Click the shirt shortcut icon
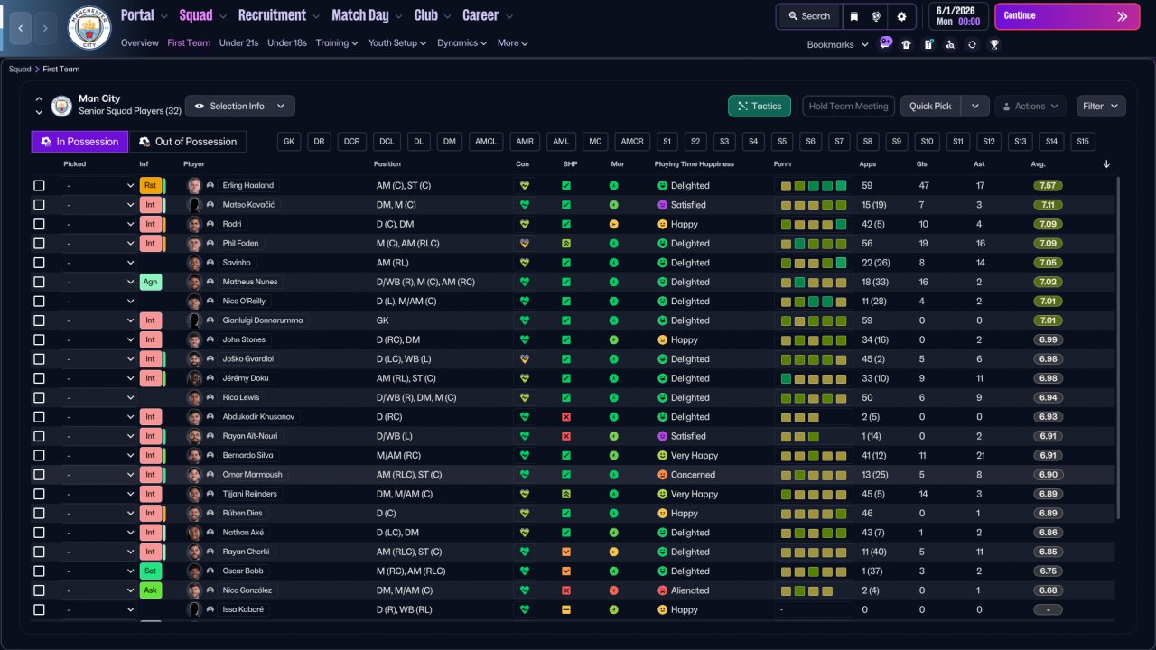This screenshot has width=1156, height=650. click(907, 44)
